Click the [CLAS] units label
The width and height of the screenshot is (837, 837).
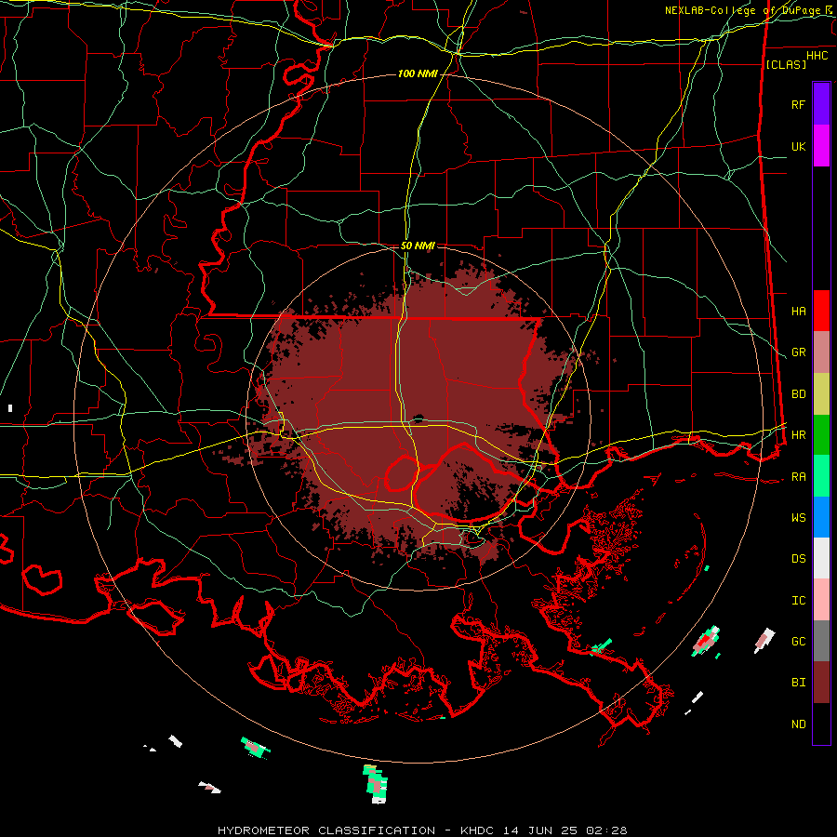click(786, 64)
